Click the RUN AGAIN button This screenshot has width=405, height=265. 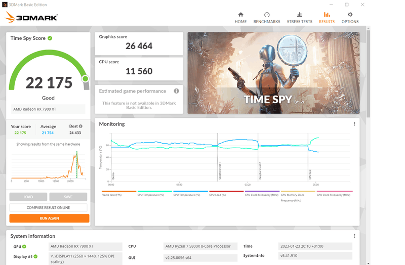49,218
